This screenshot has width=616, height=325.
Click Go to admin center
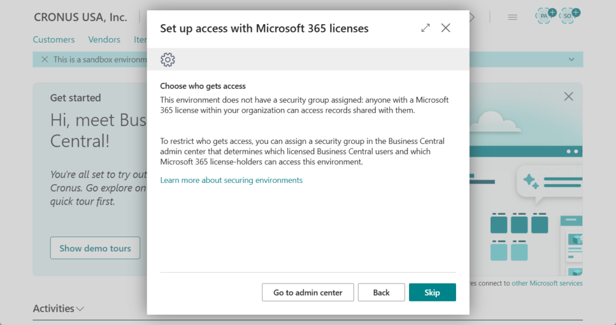pyautogui.click(x=308, y=292)
